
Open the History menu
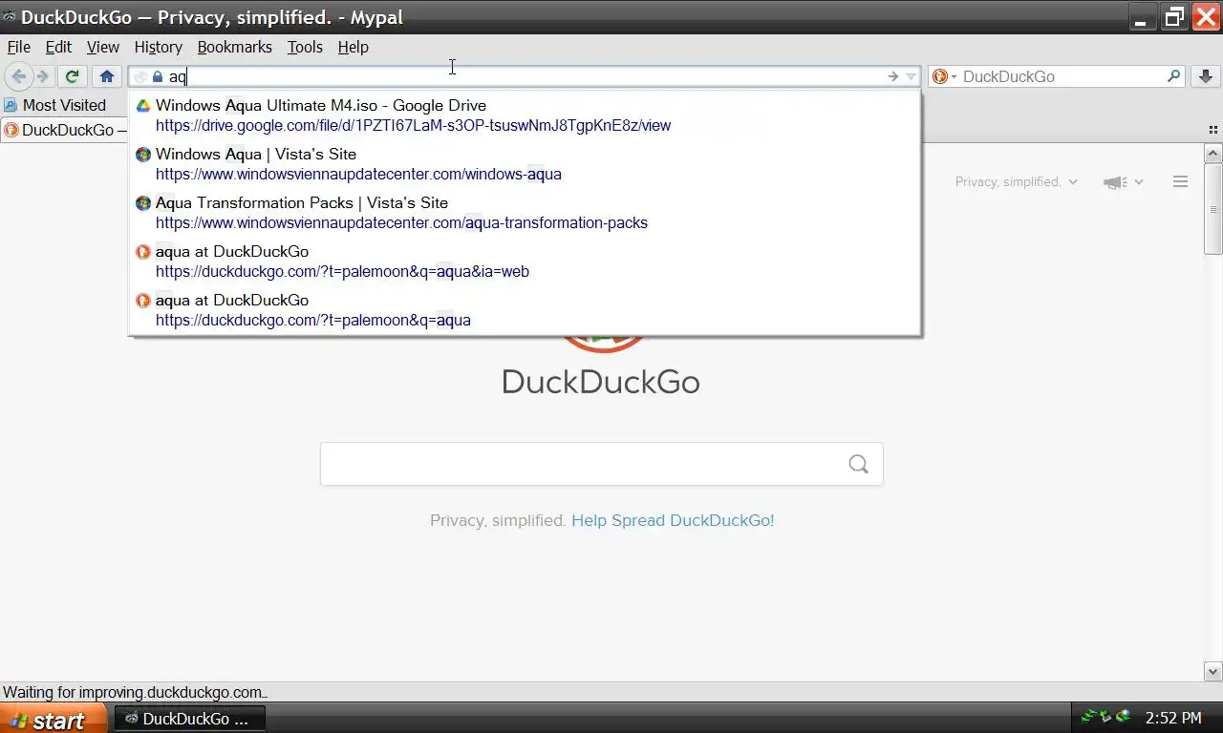pos(158,47)
